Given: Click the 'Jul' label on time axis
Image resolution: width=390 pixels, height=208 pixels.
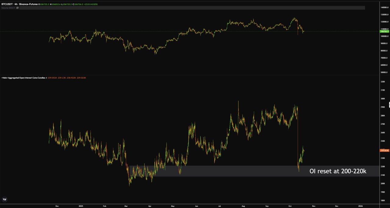Looking at the screenshot, I should (219, 206).
